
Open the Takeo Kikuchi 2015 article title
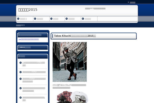pyautogui.click(x=75, y=36)
